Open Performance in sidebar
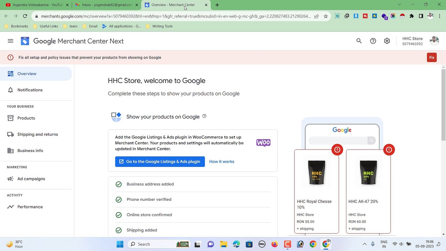The width and height of the screenshot is (446, 251). click(36, 207)
